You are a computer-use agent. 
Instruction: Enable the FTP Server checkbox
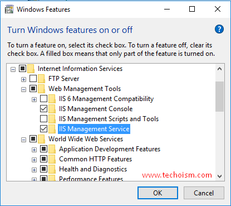click(33, 79)
